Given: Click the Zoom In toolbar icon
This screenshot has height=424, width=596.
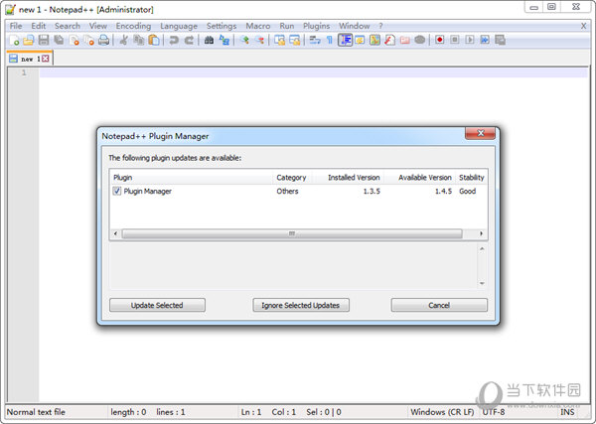Looking at the screenshot, I should tap(244, 40).
